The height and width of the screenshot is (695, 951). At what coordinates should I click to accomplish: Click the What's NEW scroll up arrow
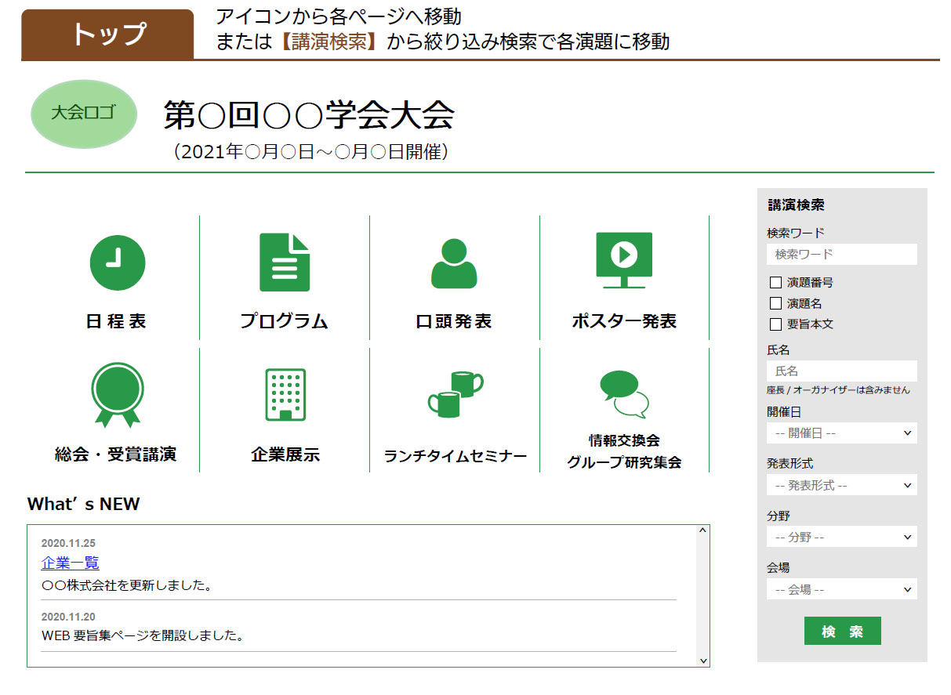click(702, 531)
